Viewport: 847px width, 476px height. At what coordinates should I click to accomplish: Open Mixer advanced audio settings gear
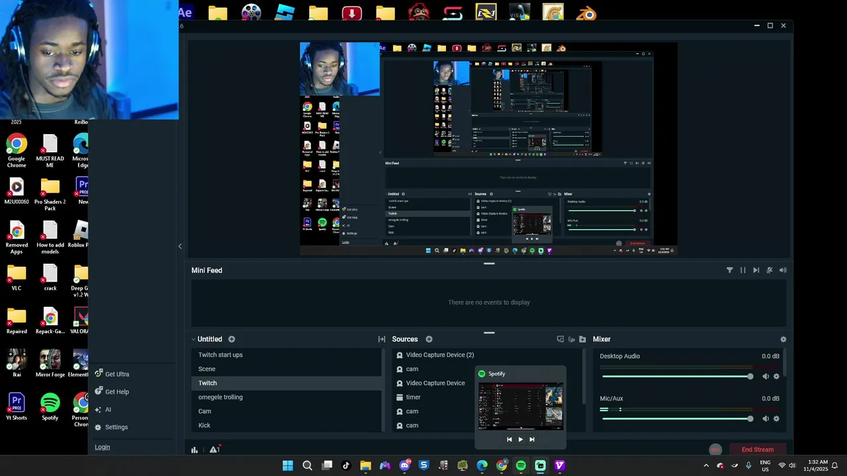click(783, 339)
